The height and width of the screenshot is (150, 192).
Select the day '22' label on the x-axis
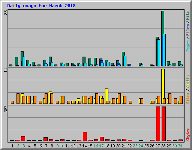129,146
